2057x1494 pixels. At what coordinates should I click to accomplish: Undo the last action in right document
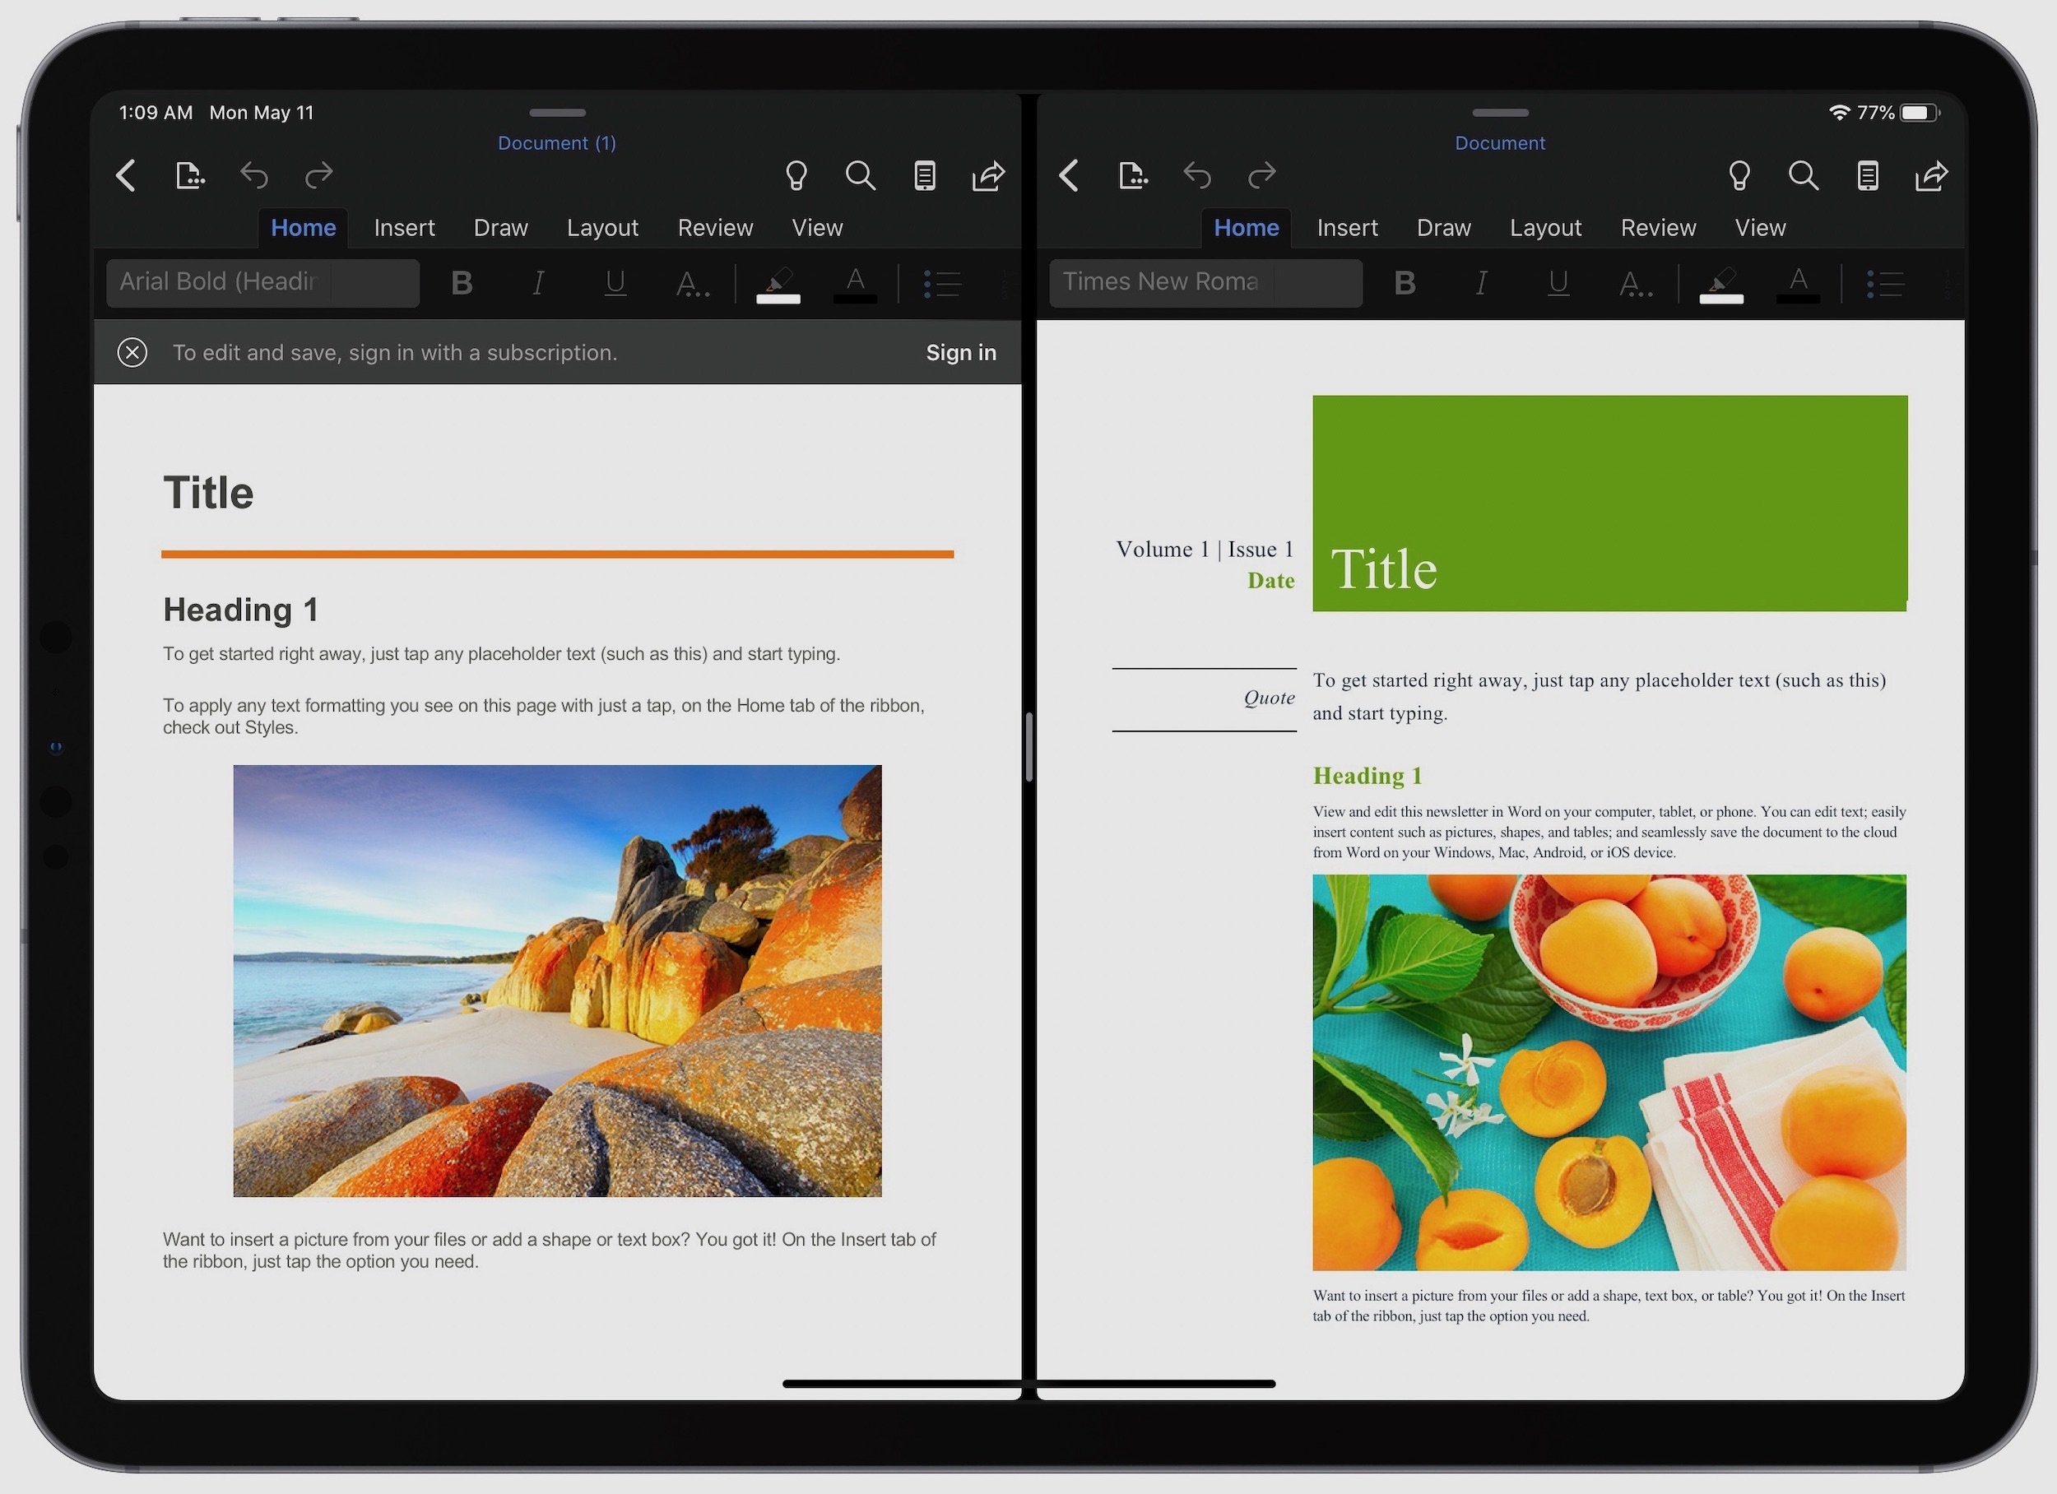1197,175
